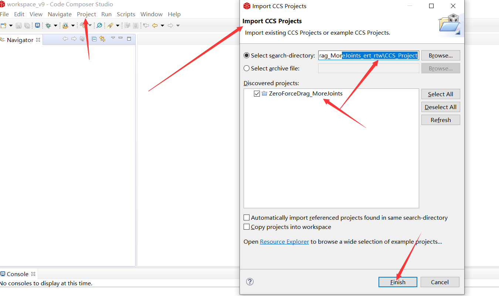Select archive file radio button
499x296 pixels.
click(x=246, y=68)
